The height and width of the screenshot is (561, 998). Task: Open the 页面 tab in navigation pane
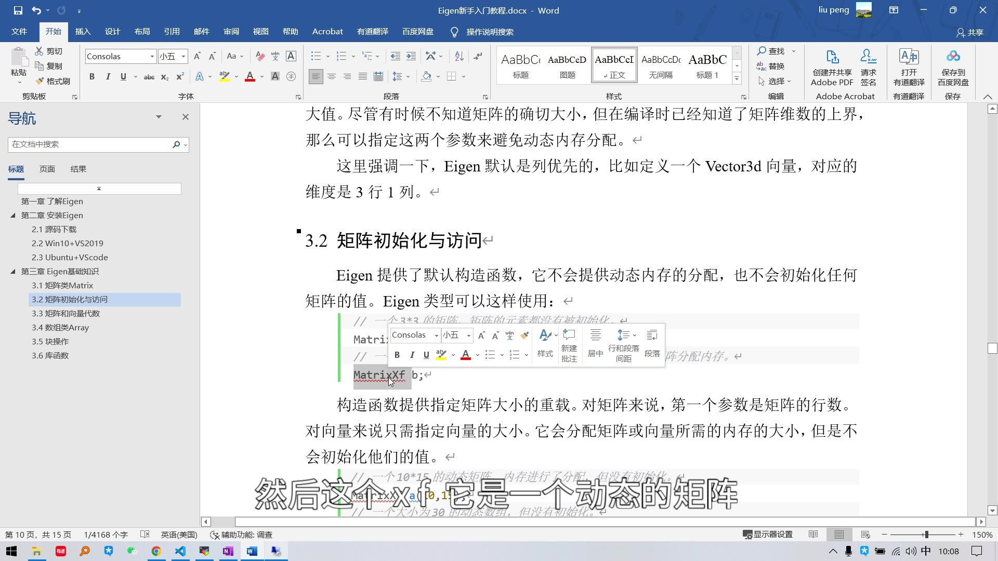(47, 169)
